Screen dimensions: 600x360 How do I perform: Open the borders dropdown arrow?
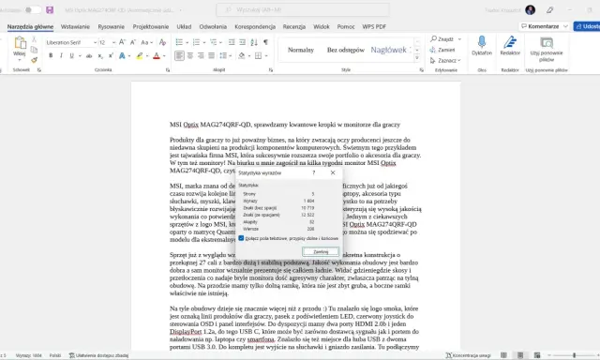tap(266, 56)
